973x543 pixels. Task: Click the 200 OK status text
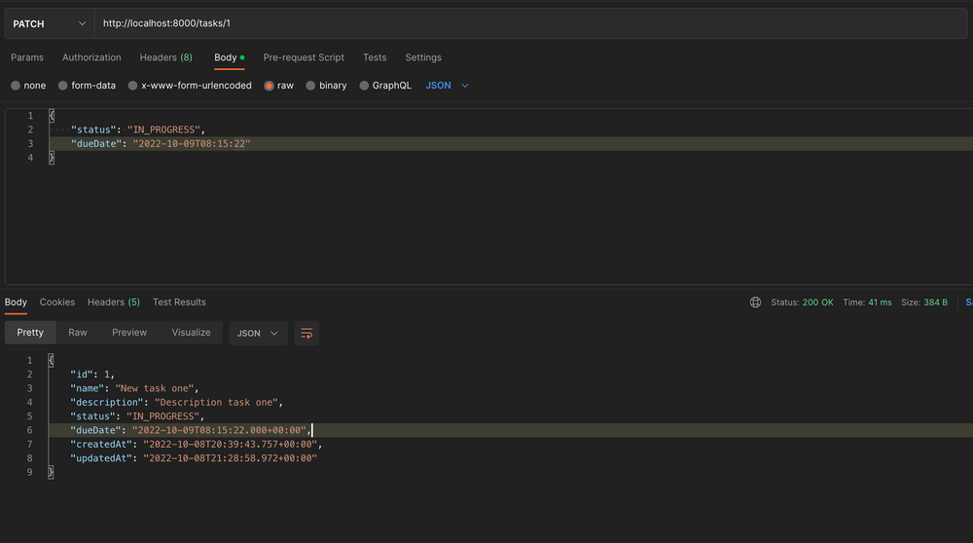tap(818, 303)
